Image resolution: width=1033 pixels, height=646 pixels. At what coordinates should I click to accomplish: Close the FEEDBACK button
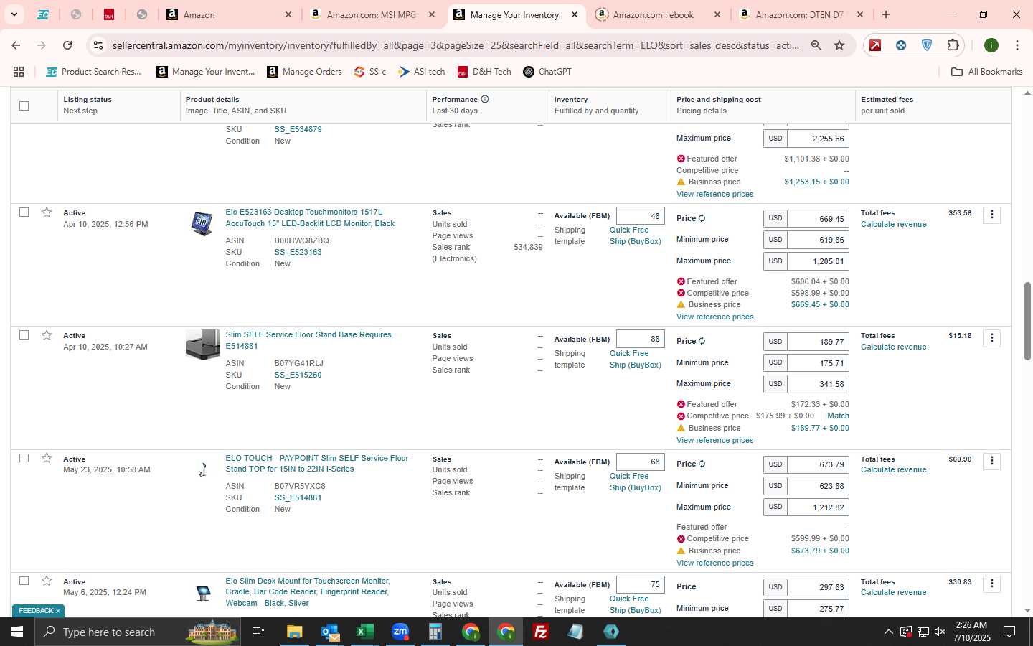click(x=57, y=611)
